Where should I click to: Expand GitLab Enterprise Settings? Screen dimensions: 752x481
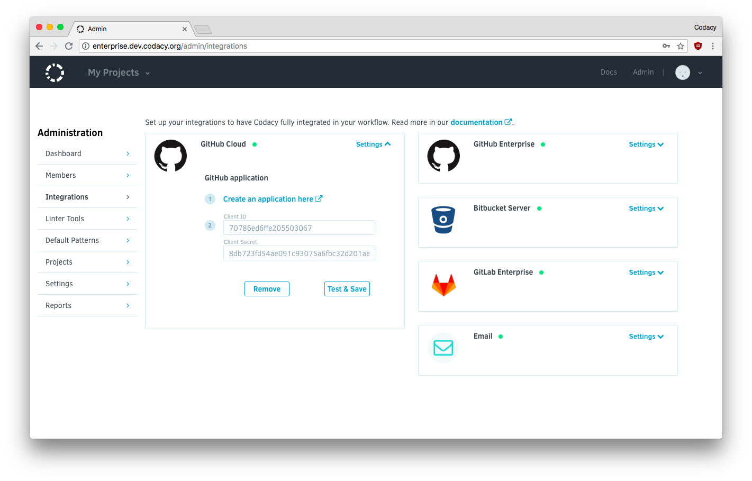[x=646, y=273]
